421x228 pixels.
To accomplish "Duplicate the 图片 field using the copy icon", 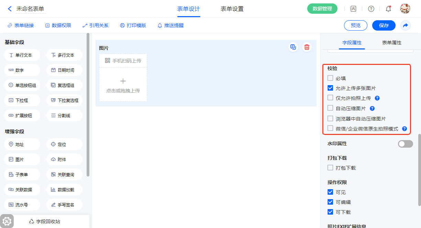I will (293, 47).
